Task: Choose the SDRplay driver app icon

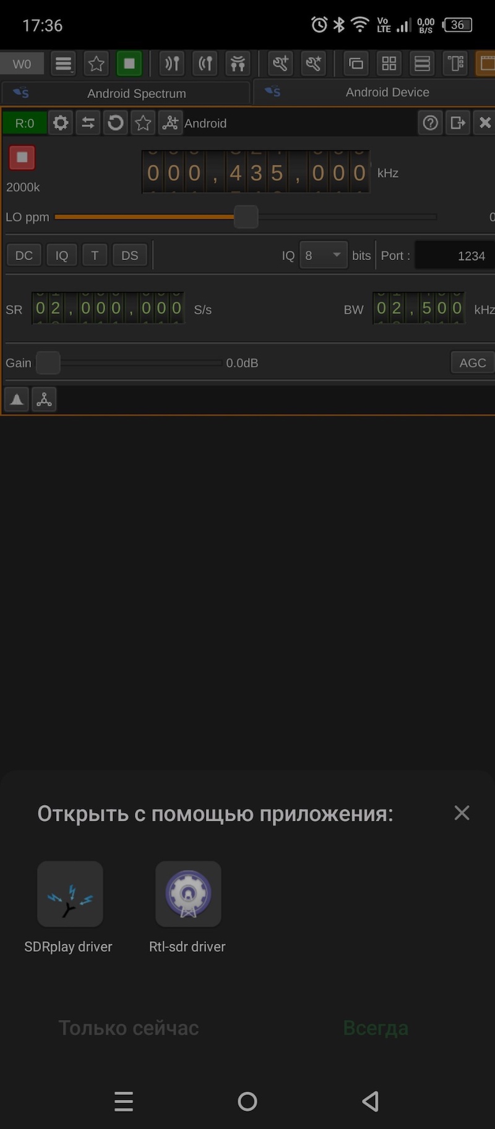Action: pos(70,894)
